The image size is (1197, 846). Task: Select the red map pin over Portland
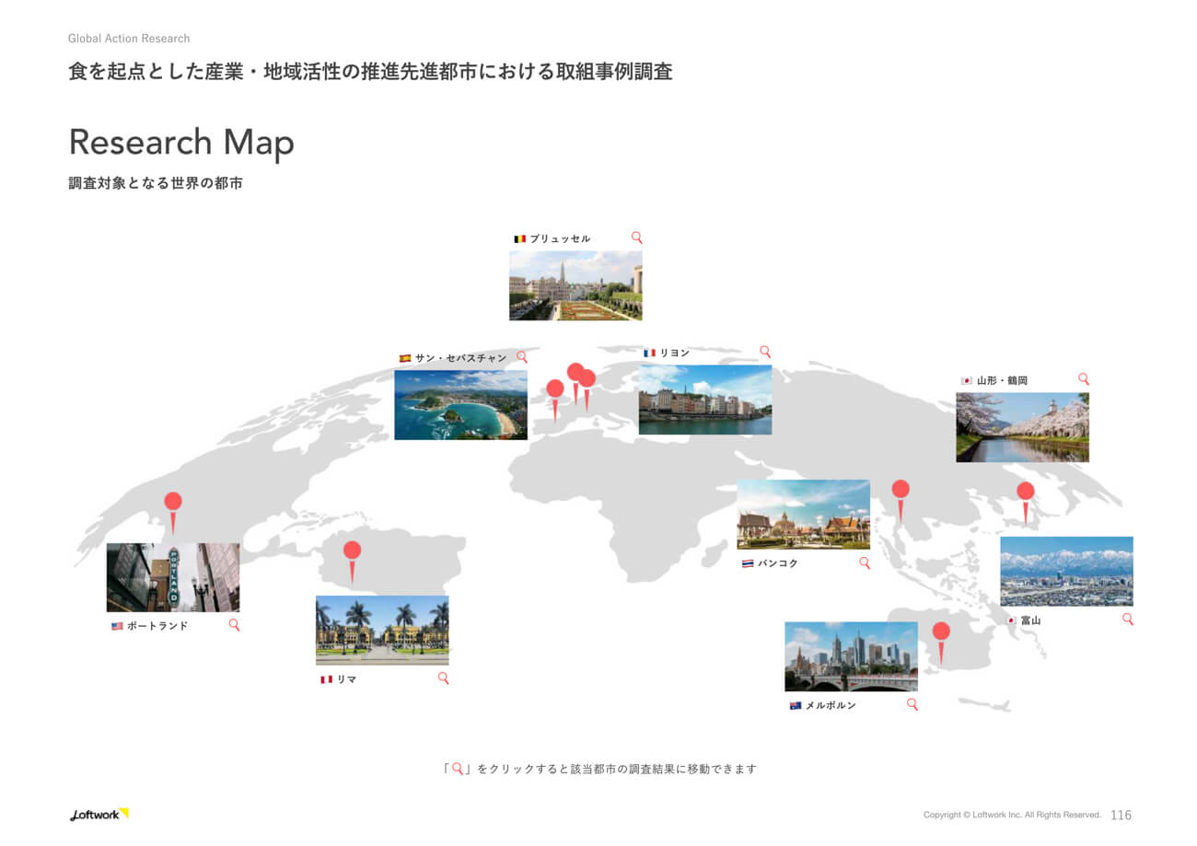pos(173,502)
